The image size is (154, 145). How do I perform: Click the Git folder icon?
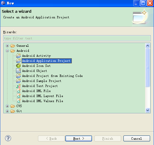pyautogui.click(x=13, y=111)
